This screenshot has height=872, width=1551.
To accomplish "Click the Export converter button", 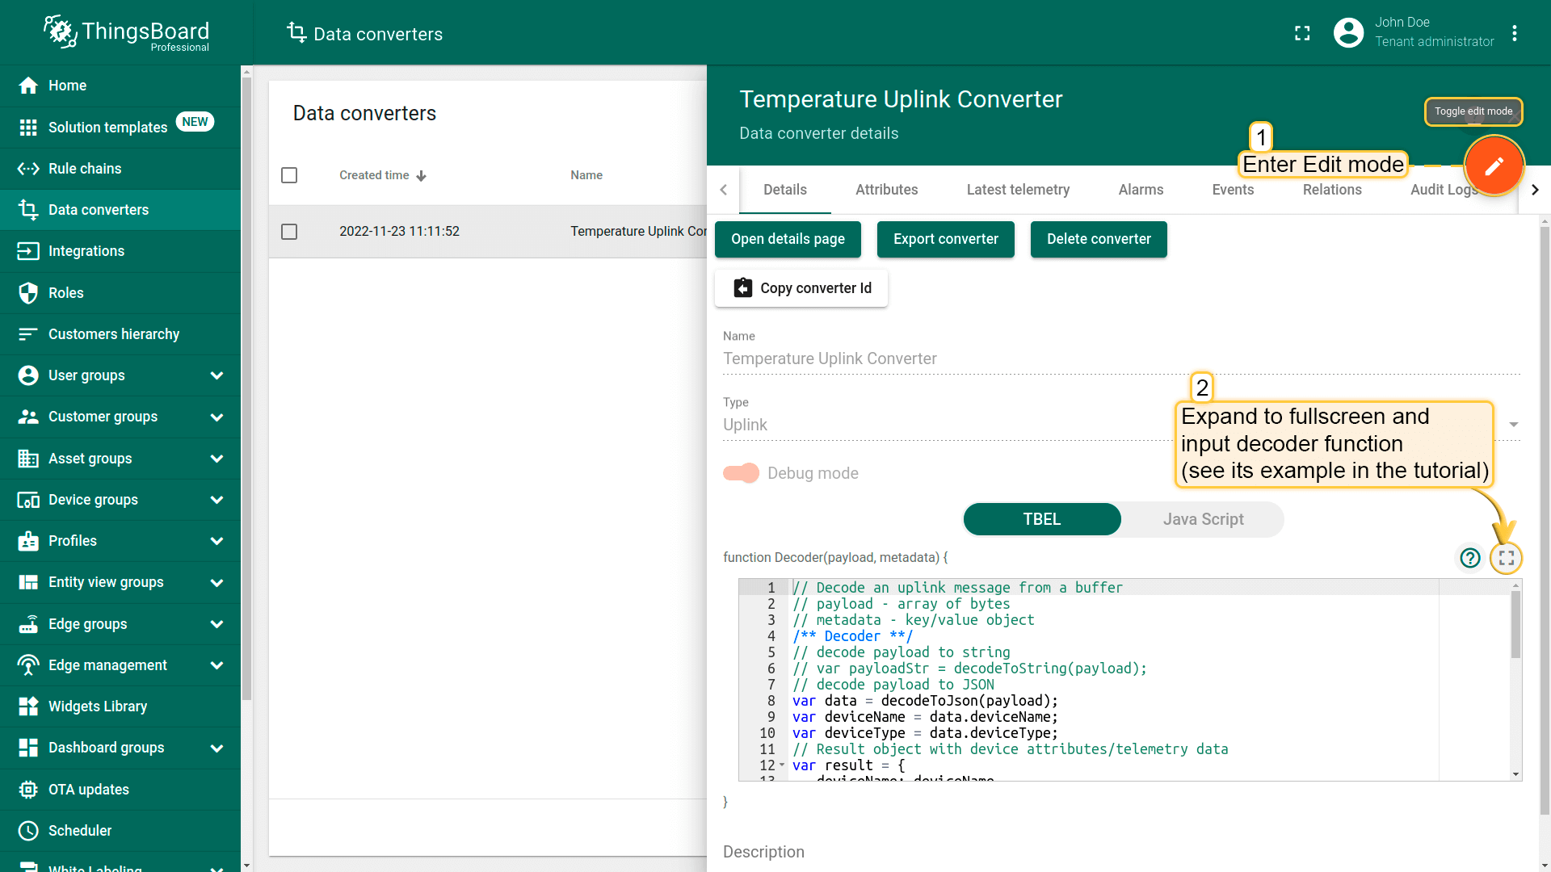I will click(945, 239).
